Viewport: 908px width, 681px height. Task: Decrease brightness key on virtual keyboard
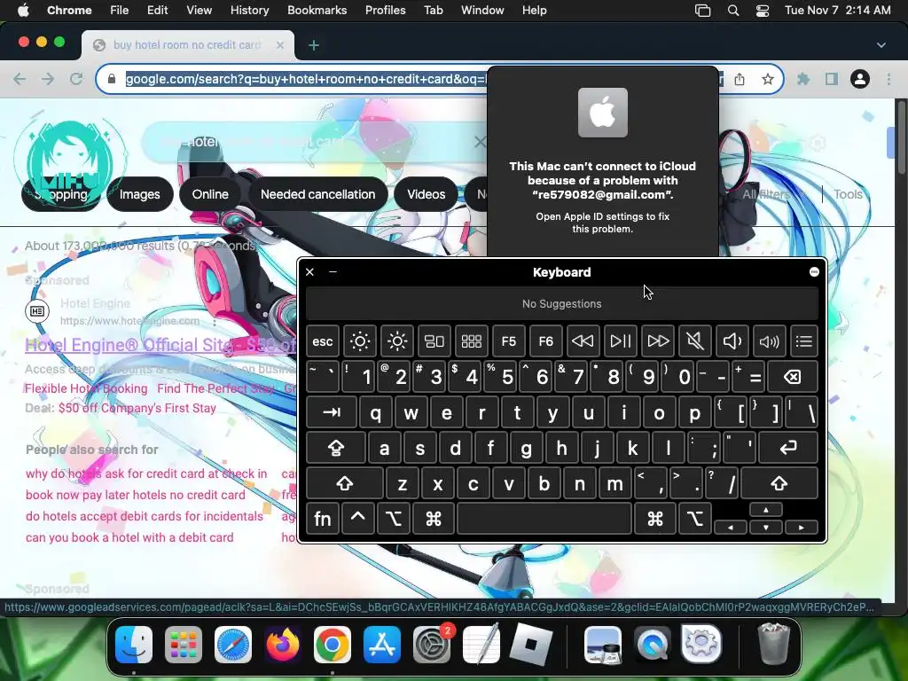[x=360, y=341]
